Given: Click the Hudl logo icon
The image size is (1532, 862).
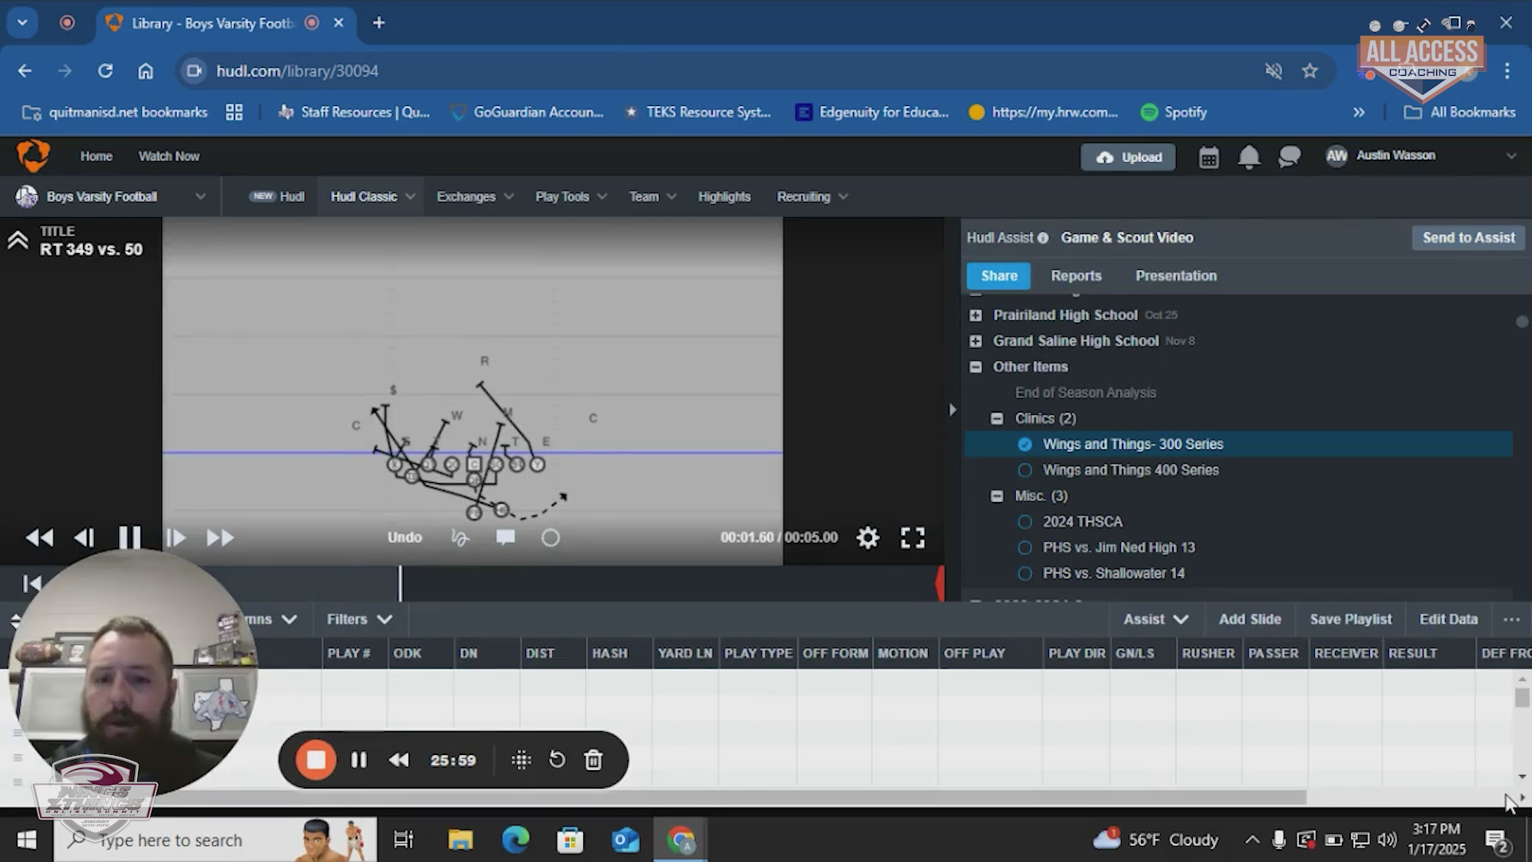Looking at the screenshot, I should click(x=33, y=156).
